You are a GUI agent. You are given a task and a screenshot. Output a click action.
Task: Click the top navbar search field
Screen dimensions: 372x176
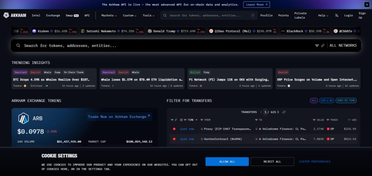tap(209, 15)
